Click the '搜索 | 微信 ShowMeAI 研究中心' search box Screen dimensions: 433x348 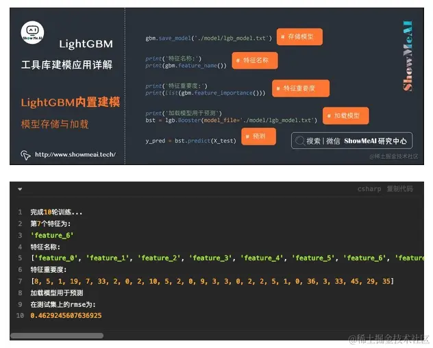click(x=352, y=140)
